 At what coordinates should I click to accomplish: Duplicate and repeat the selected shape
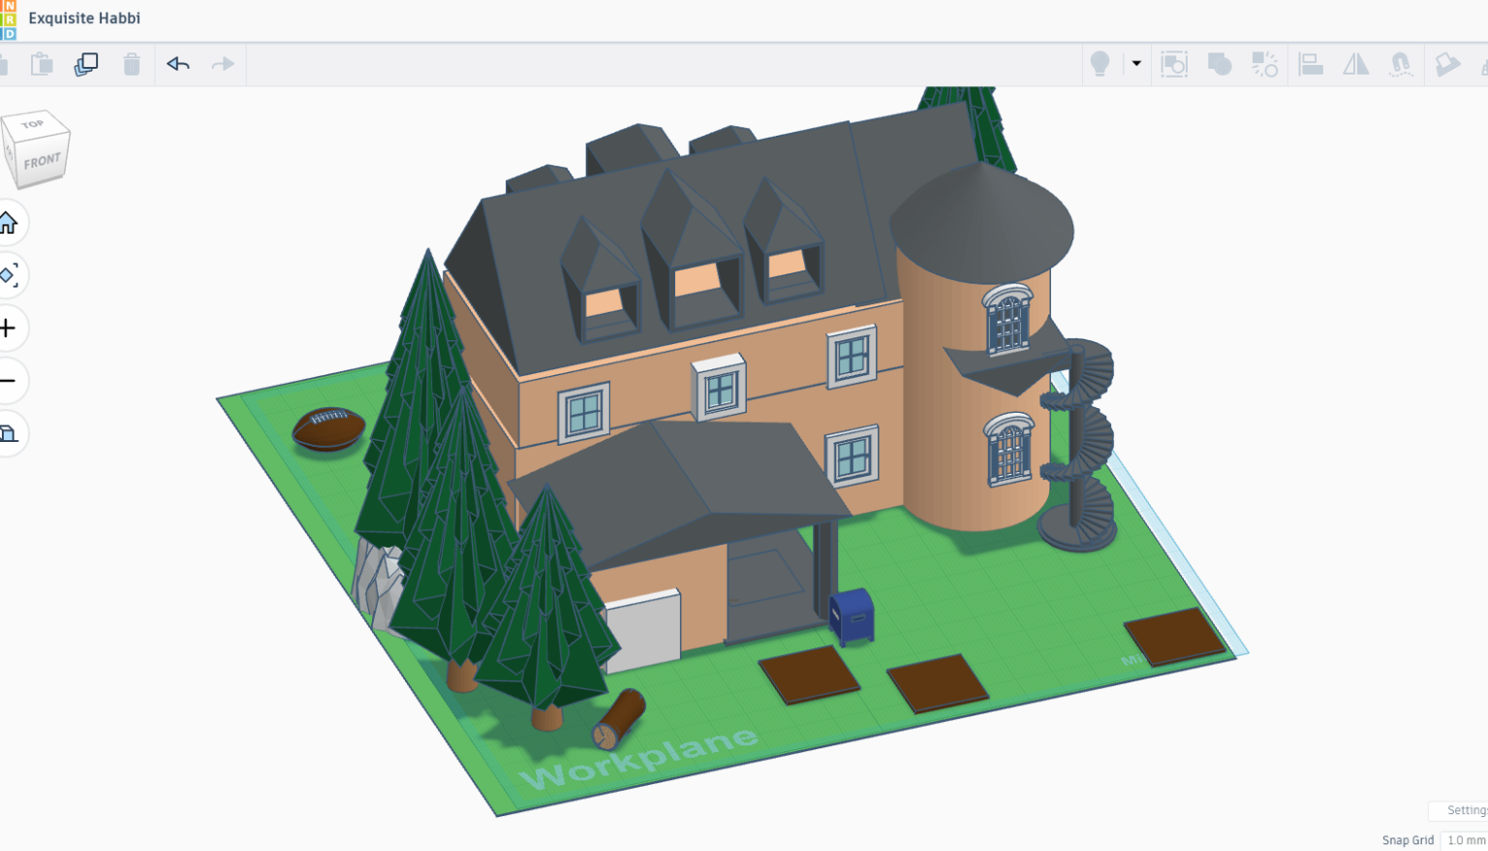[86, 64]
